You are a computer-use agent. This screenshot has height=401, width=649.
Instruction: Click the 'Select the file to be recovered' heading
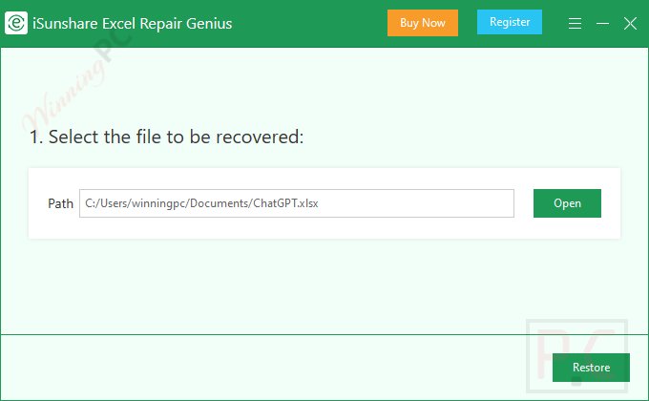coord(166,137)
